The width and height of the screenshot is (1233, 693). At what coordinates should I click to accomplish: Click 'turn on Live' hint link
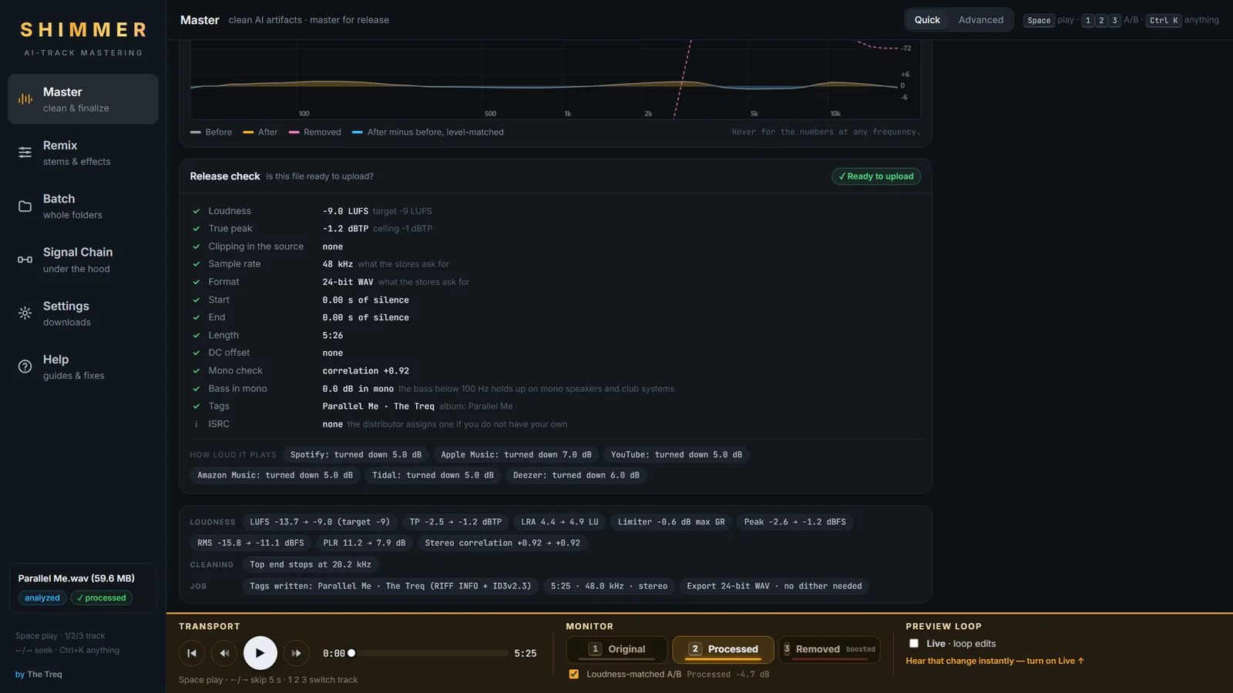coord(995,661)
